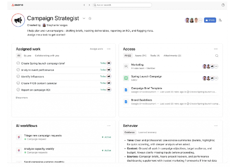This screenshot has height=167, width=232.
Task: Click the Analyze capacity weekly lightning icon
Action: click(x=19, y=150)
